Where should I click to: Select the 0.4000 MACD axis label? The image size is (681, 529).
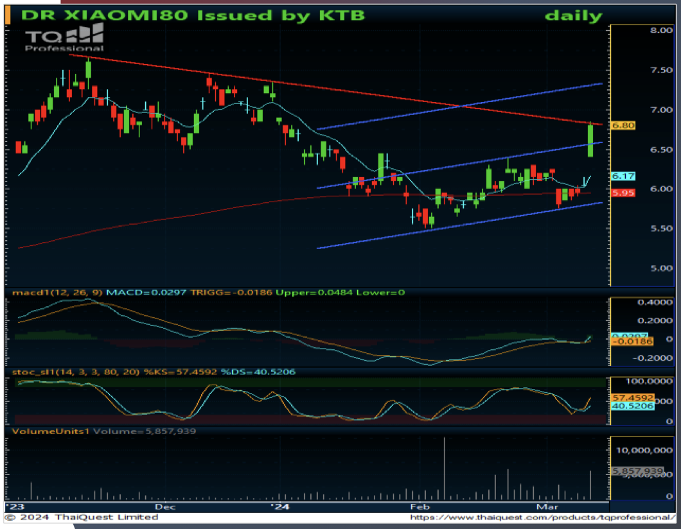pos(655,302)
